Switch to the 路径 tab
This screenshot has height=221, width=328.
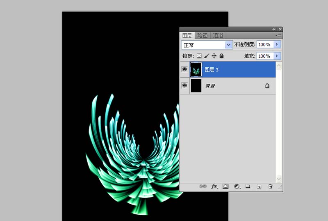[x=202, y=36]
